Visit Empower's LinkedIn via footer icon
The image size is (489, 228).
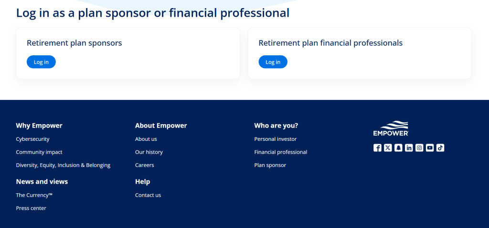[x=409, y=148]
